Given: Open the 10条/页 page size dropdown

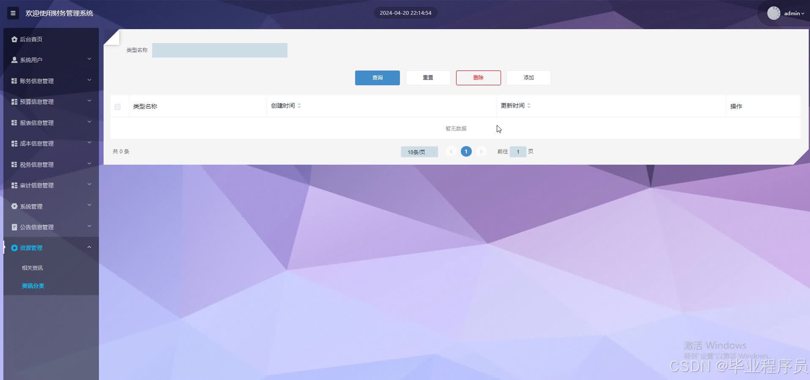Looking at the screenshot, I should pos(419,152).
